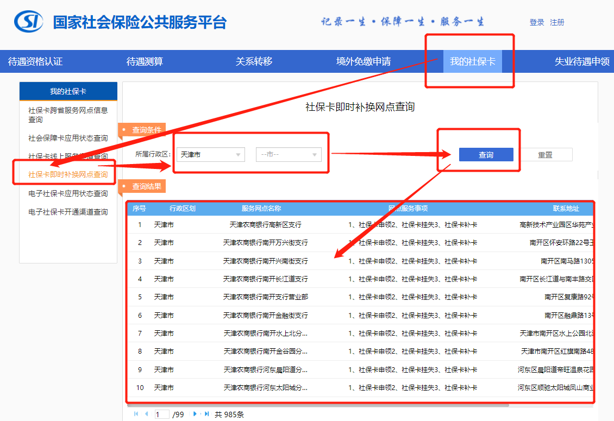Open 电子社保卡开通渠道查询 in sidebar
The width and height of the screenshot is (614, 421).
pyautogui.click(x=68, y=212)
